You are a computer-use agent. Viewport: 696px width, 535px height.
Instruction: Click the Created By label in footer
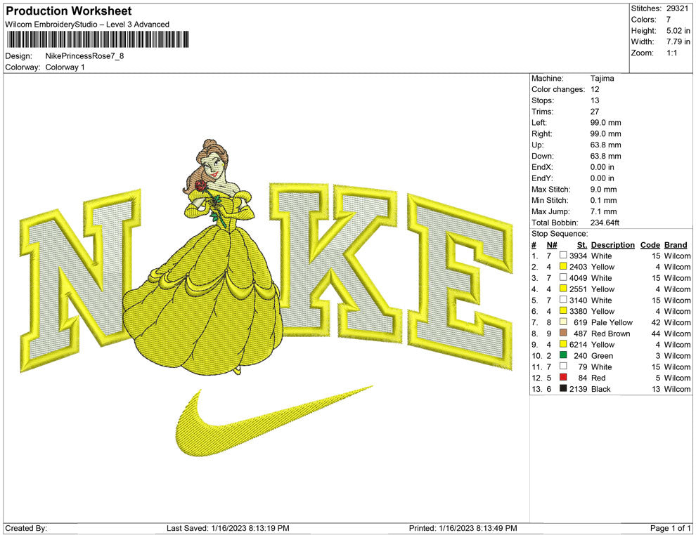coord(26,528)
